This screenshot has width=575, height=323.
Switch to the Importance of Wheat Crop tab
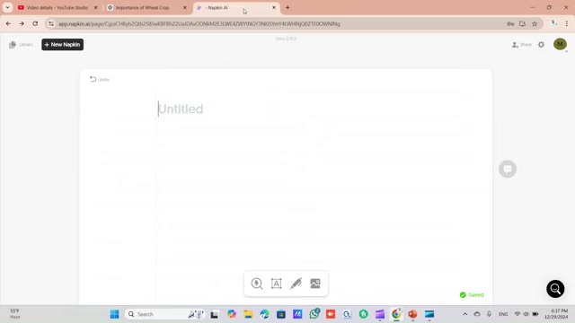click(146, 7)
